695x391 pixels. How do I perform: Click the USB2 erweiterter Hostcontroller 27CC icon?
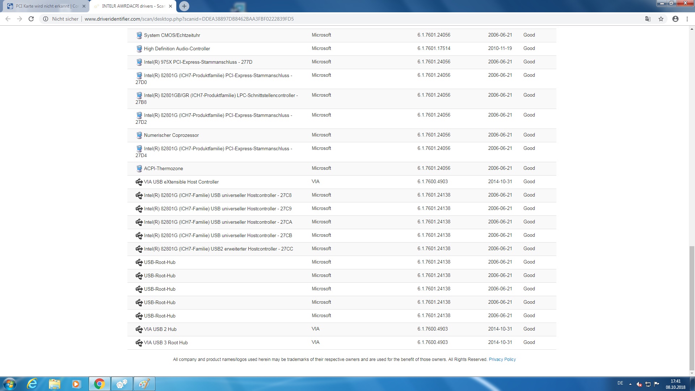[139, 249]
